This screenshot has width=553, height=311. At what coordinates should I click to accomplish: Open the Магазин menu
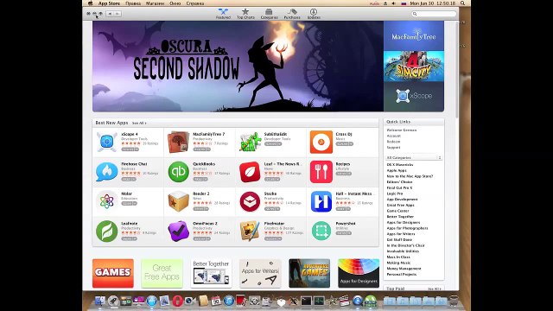(x=155, y=3)
